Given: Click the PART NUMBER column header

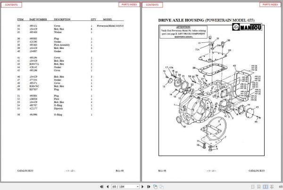Looking at the screenshot, I should point(38,19).
